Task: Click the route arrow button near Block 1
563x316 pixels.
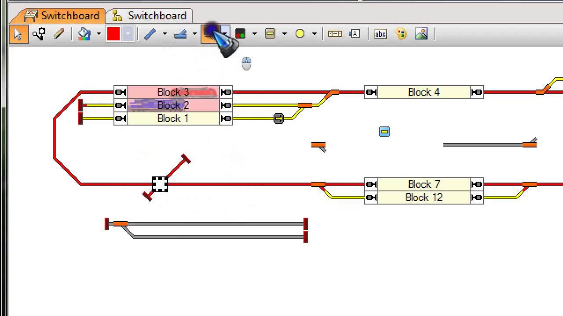Action: point(279,118)
